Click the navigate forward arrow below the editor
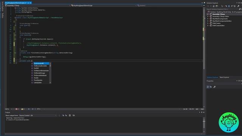The width and height of the screenshot is (242, 136). [x=33, y=109]
